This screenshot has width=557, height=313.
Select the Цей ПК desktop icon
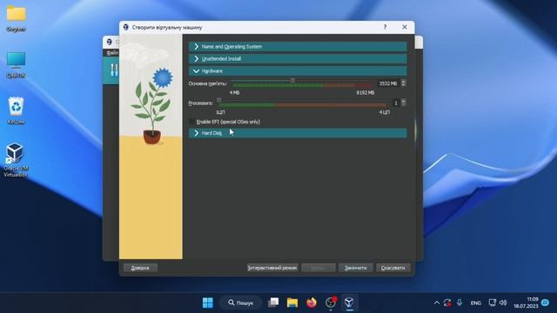coord(16,61)
